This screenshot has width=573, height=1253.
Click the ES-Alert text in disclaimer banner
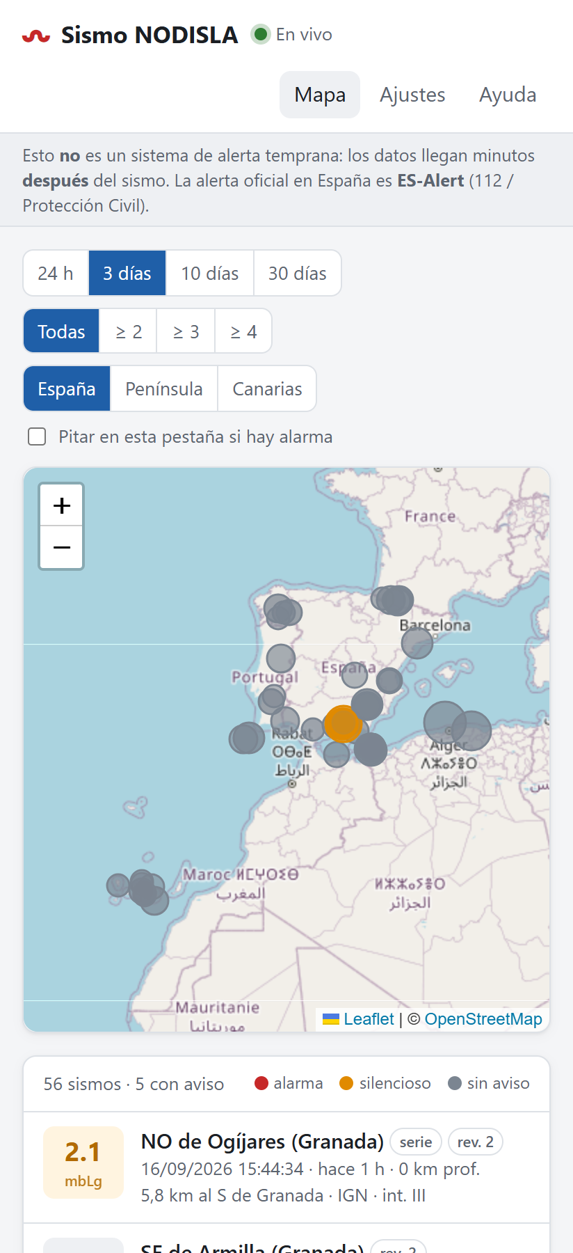430,180
